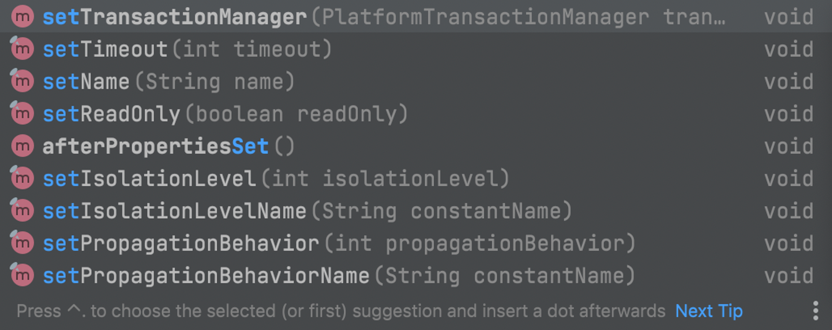The image size is (832, 330).
Task: Click the void return type of setPropagationBehavior
Action: coord(789,244)
